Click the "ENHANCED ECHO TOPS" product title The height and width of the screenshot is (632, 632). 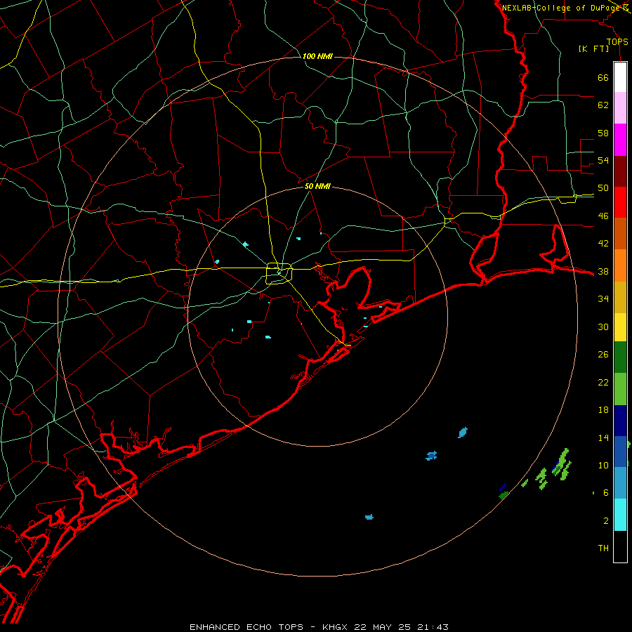click(246, 627)
